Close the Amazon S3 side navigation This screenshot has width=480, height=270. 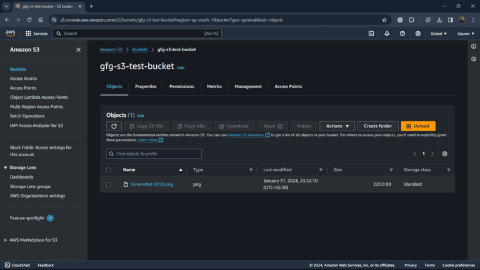coord(78,49)
